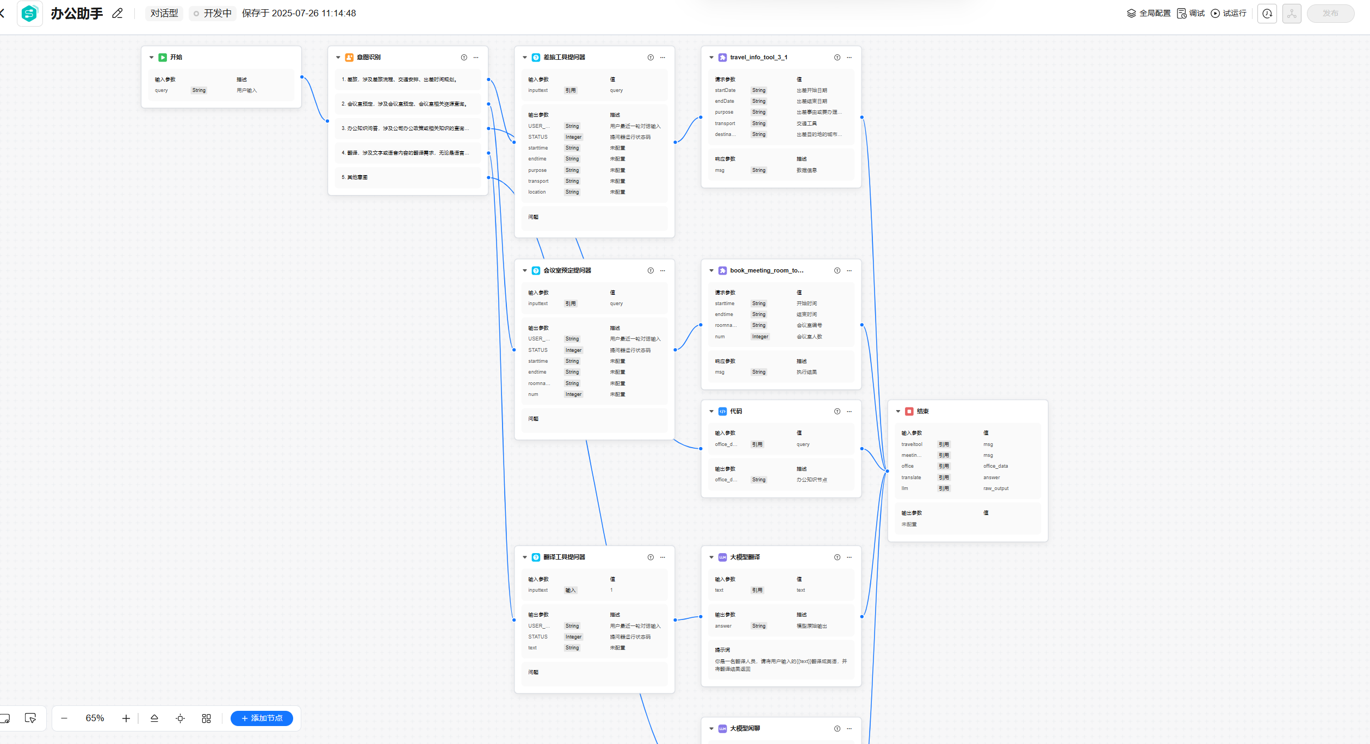
Task: Open 全局配置 global settings
Action: tap(1149, 13)
